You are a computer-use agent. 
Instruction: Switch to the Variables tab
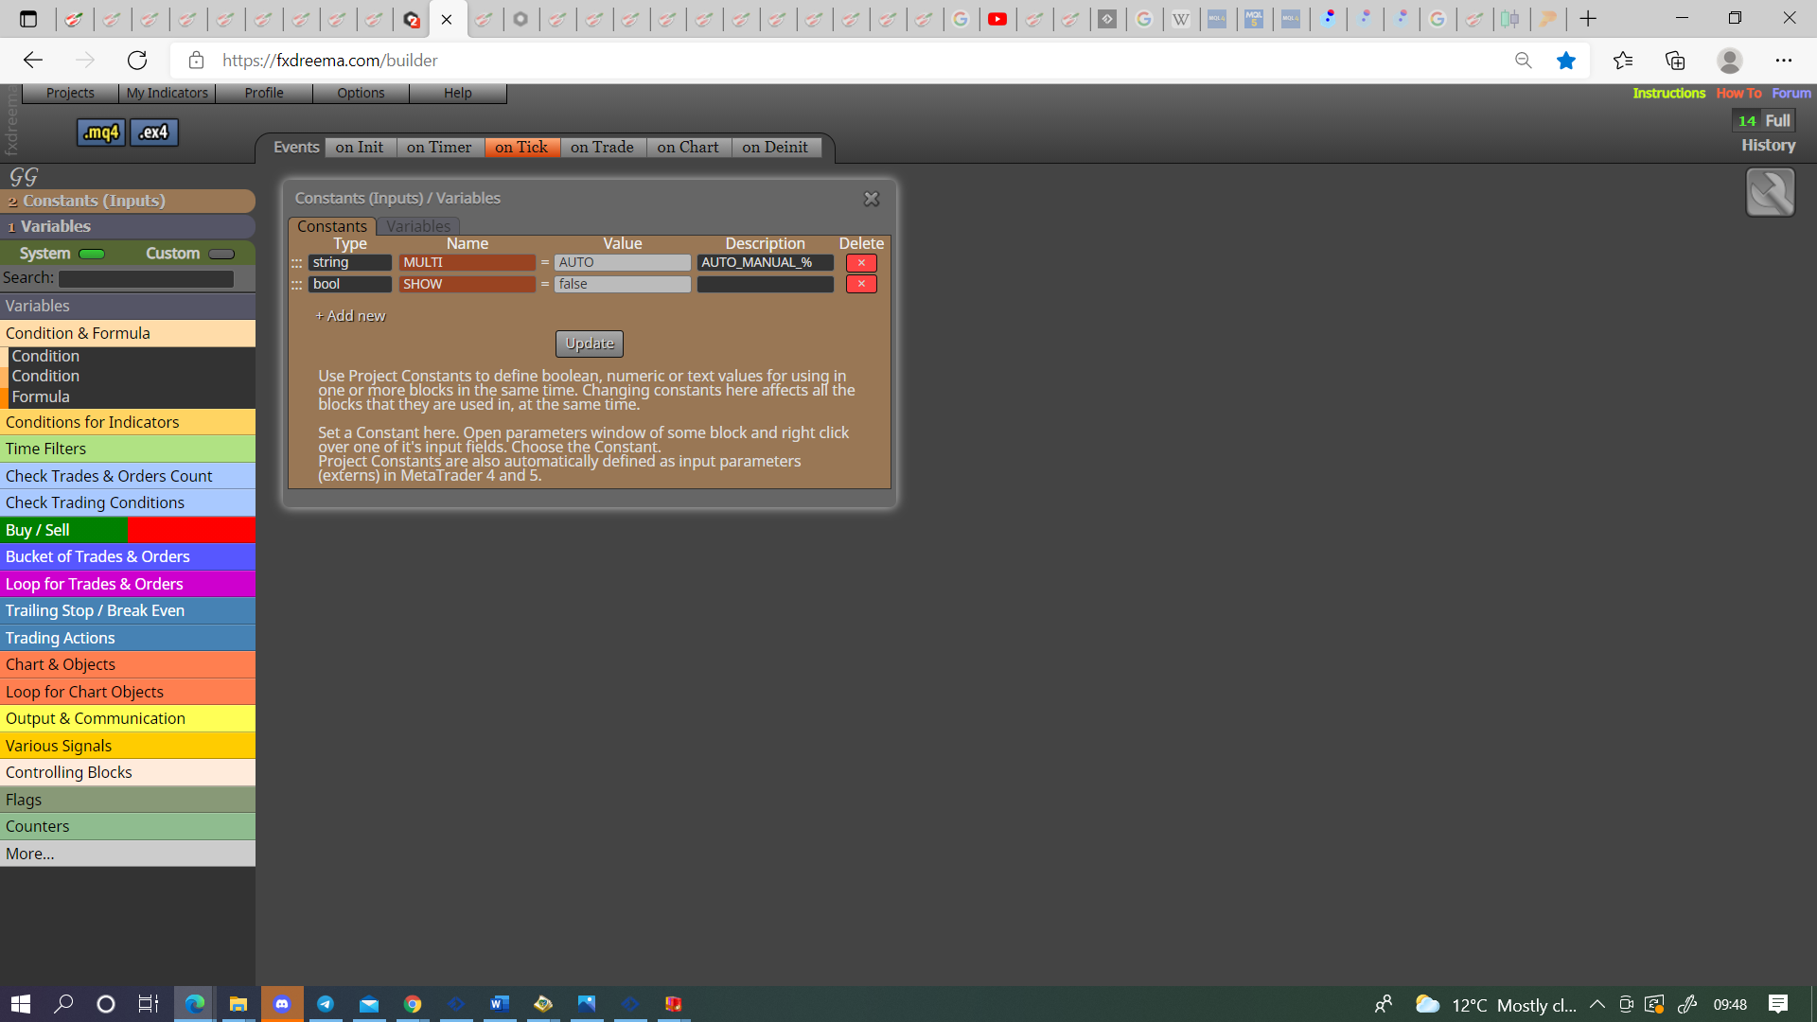418,226
